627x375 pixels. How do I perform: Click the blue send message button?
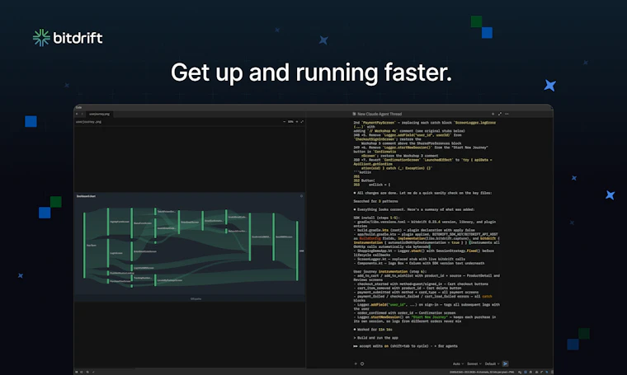(x=506, y=363)
